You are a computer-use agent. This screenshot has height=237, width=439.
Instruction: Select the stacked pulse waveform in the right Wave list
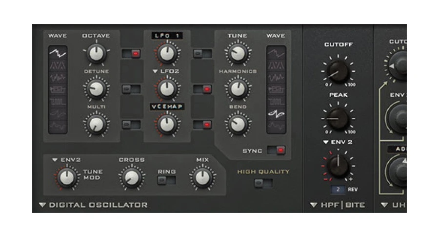(x=276, y=89)
